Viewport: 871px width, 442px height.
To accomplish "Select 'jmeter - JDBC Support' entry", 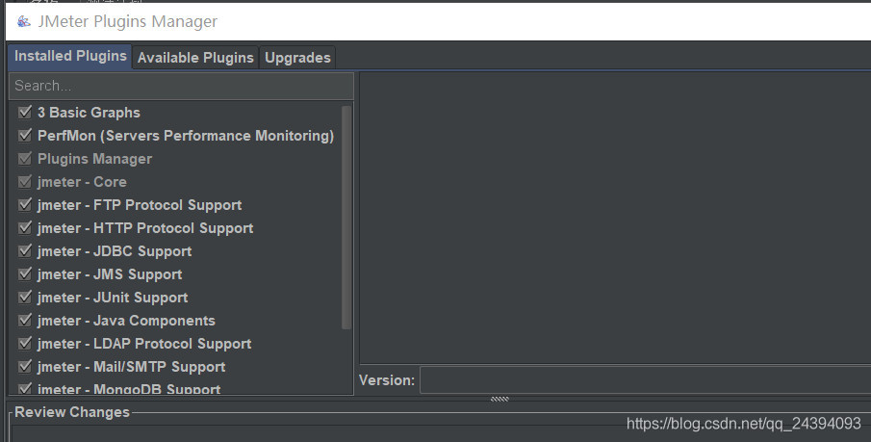I will coord(115,251).
